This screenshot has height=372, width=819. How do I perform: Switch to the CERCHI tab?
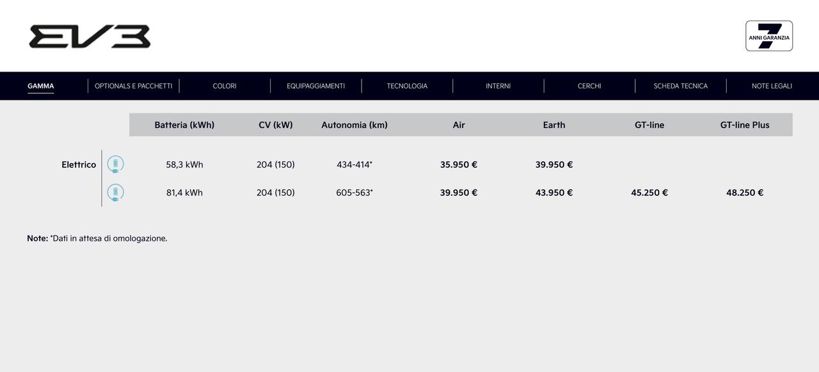pos(589,86)
